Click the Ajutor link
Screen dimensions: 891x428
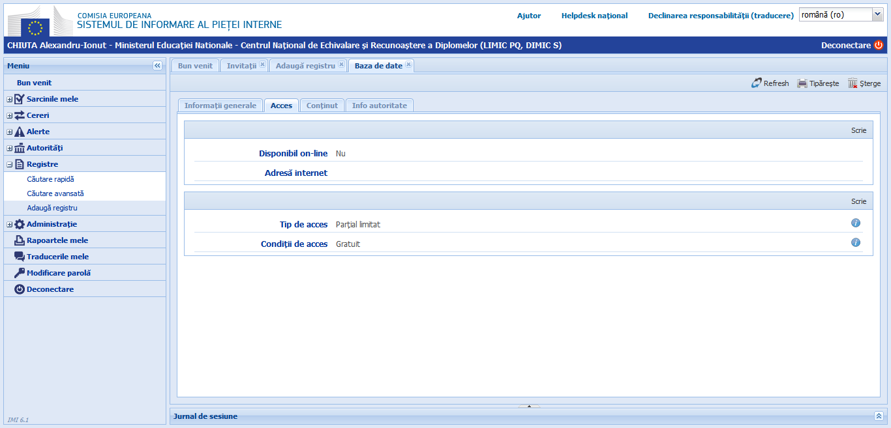click(528, 16)
